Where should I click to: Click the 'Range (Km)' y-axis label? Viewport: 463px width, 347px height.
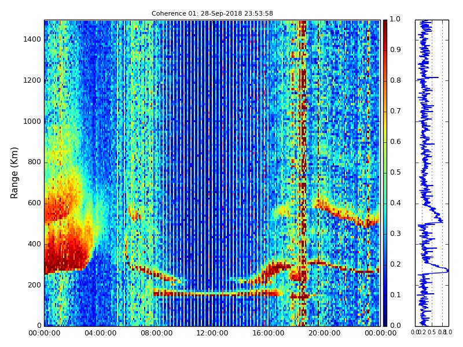click(14, 173)
